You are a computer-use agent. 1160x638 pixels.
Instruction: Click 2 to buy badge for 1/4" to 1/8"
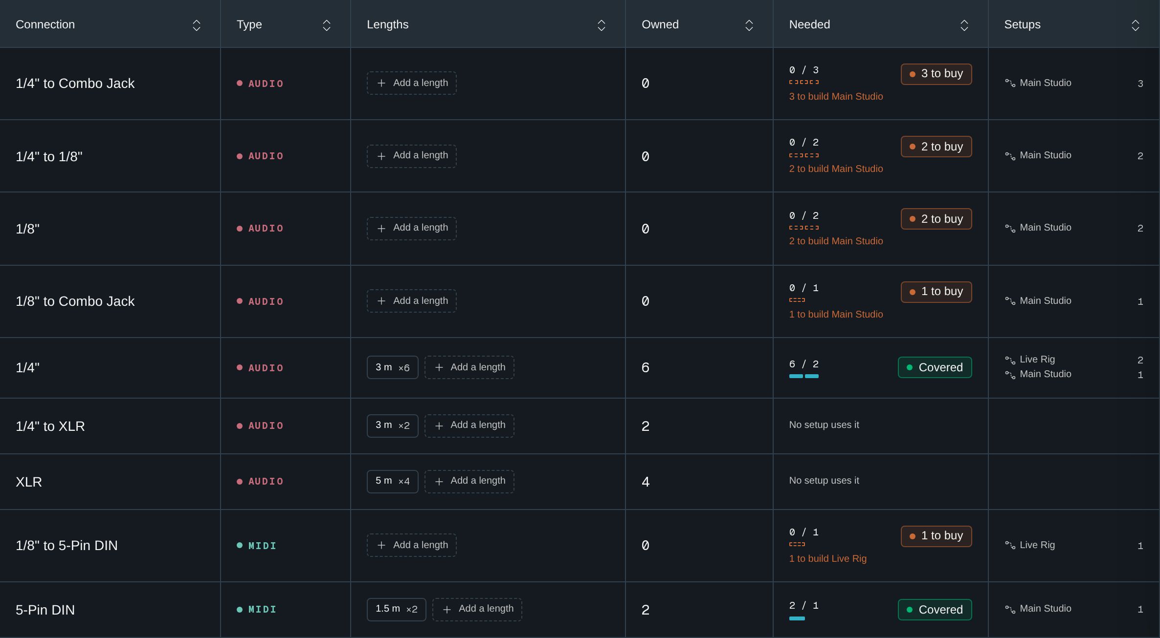click(936, 147)
